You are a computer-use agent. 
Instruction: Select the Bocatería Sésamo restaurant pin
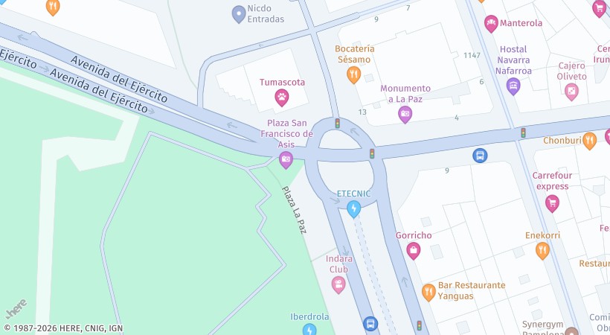[x=353, y=74]
